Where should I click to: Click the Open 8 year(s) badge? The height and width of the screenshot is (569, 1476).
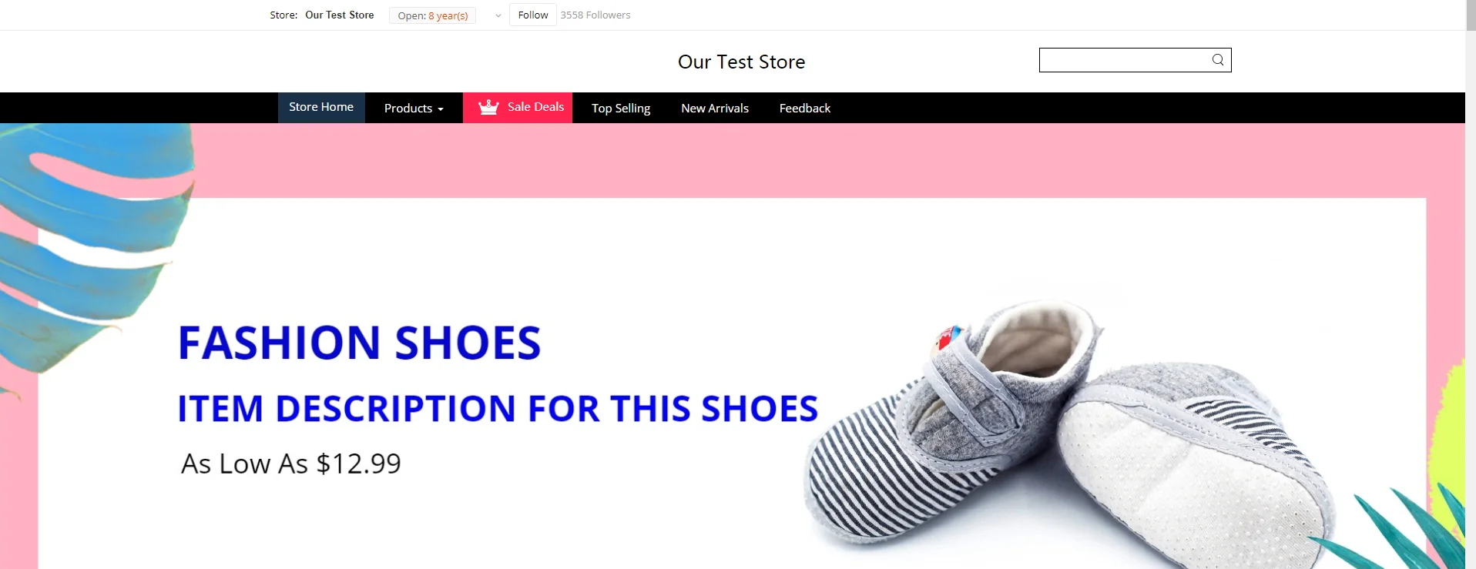(433, 15)
